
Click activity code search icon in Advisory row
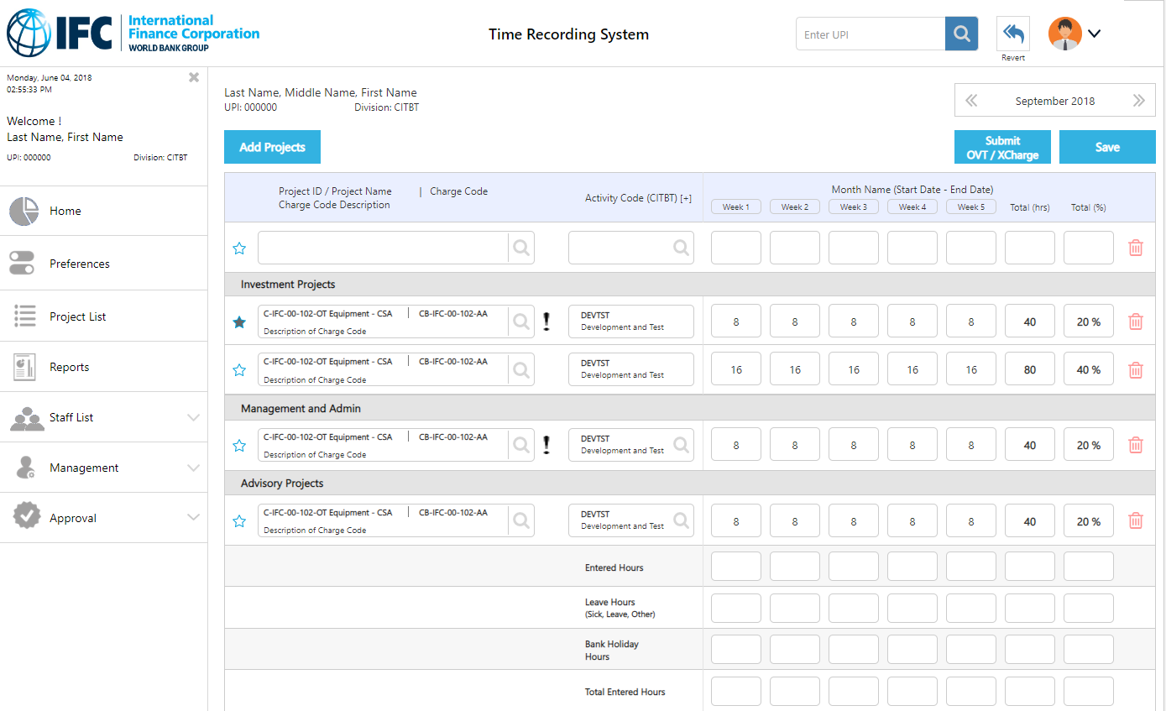681,520
